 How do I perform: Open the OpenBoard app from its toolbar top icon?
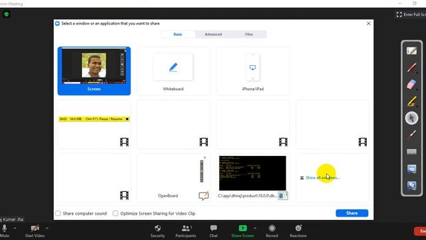(411, 51)
